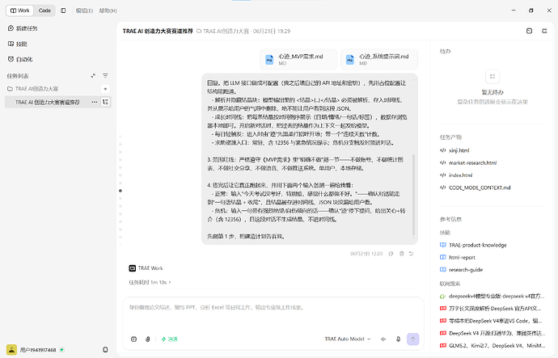The width and height of the screenshot is (558, 358).
Task: Open attachment 心迹_MVP需求.md
Action: tap(298, 59)
